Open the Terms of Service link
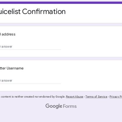This screenshot has width=122, height=122. click(x=96, y=97)
